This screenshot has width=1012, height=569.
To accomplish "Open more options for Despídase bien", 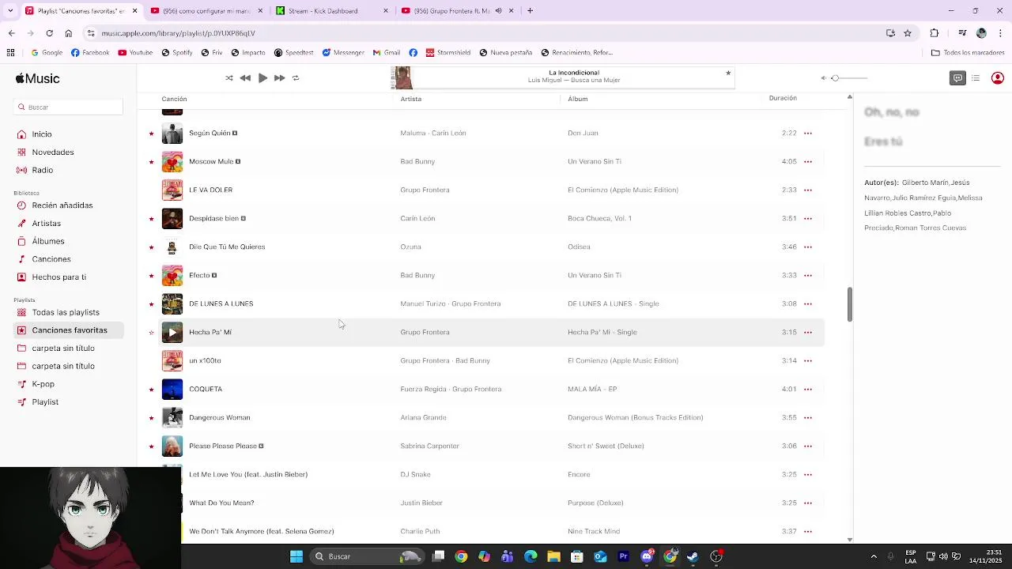I will click(808, 219).
